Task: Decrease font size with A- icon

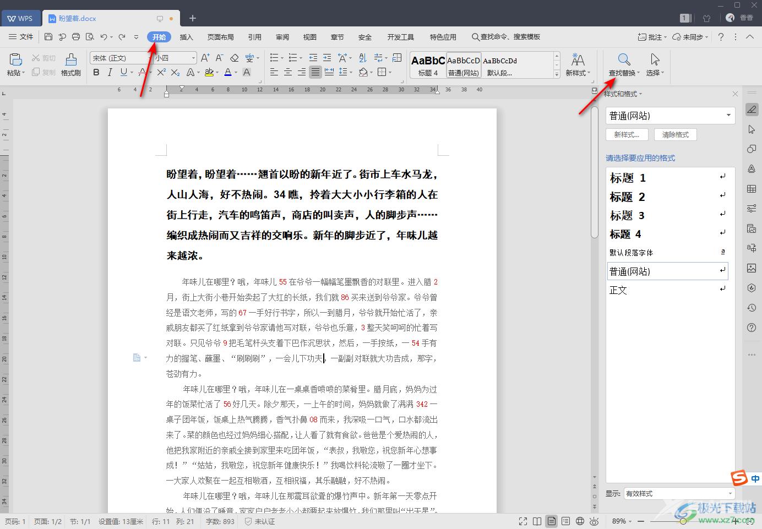Action: pos(219,58)
